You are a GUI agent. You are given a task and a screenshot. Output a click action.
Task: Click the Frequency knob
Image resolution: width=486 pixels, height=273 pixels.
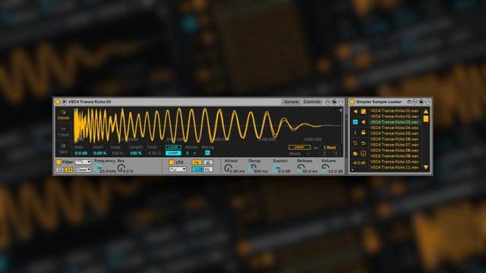click(x=98, y=168)
